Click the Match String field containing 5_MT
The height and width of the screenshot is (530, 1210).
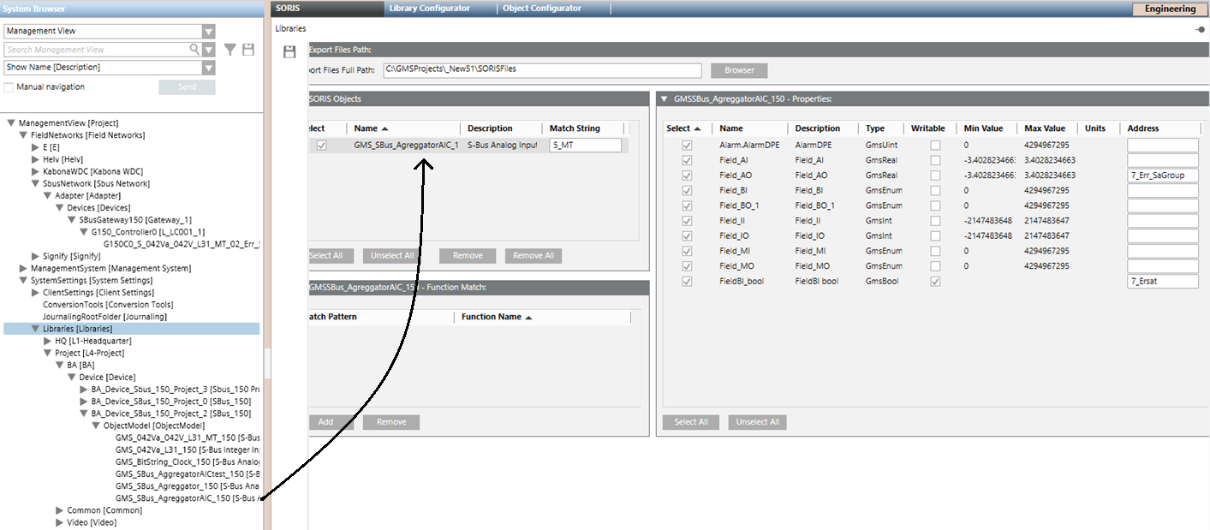(585, 146)
